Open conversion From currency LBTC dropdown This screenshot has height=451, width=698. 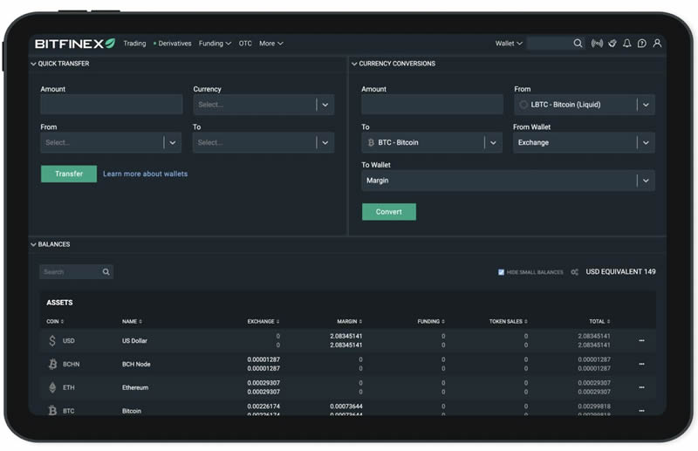[x=585, y=105]
